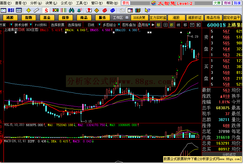
Task: Activate the cursor question mark help tool
Action: (147, 10)
